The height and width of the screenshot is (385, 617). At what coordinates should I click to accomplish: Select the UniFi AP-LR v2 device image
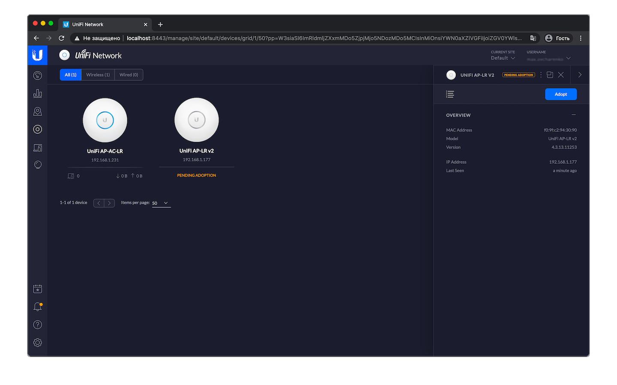[x=197, y=120]
